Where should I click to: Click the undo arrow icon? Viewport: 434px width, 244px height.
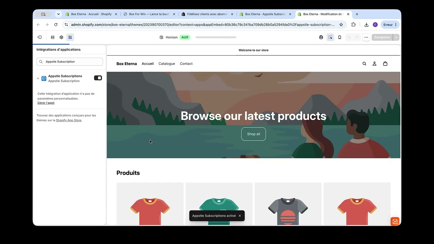tap(349, 37)
